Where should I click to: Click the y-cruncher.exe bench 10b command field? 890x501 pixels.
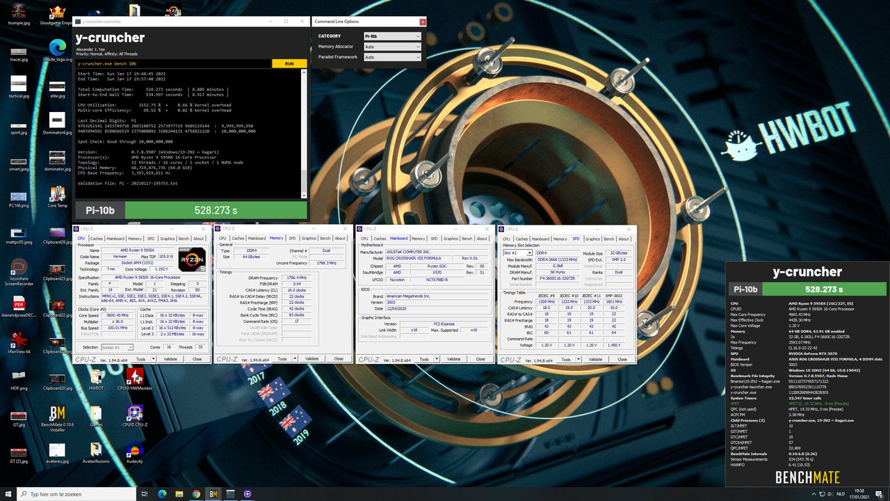pos(174,63)
